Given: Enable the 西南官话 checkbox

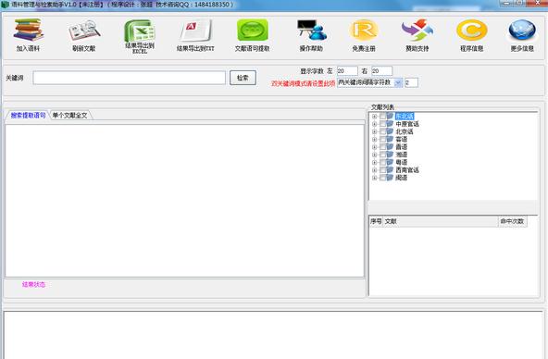Looking at the screenshot, I should (382, 170).
